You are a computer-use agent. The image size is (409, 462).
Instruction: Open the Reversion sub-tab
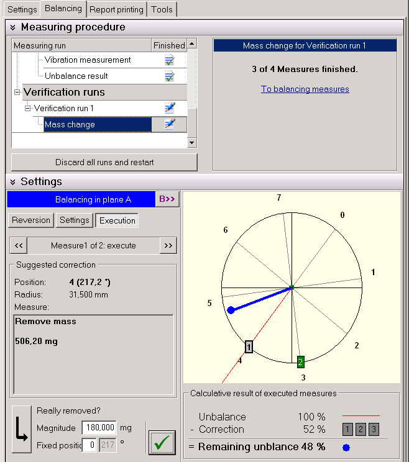coord(31,220)
